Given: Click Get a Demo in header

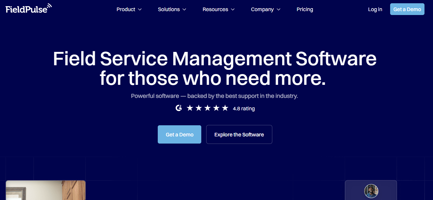Looking at the screenshot, I should coord(407,9).
